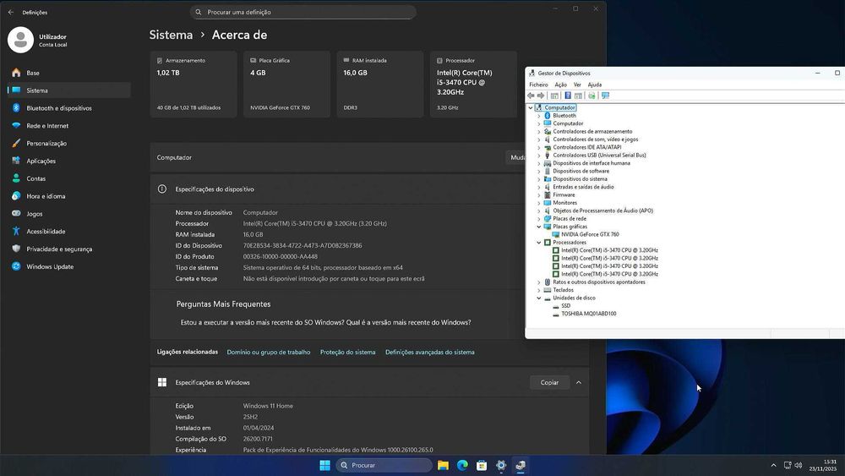The image size is (845, 476).
Task: Select the SSD disk entry
Action: coord(565,306)
